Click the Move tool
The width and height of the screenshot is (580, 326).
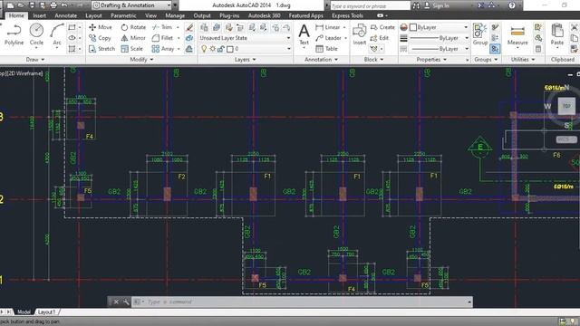point(101,27)
